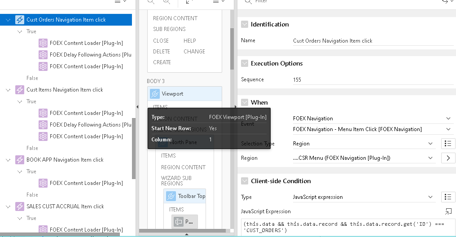
Task: Click the go-to-region arrow beside Region
Action: [x=448, y=158]
